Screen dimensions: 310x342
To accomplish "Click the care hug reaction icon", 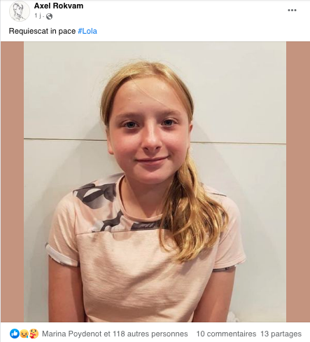I will [34, 334].
